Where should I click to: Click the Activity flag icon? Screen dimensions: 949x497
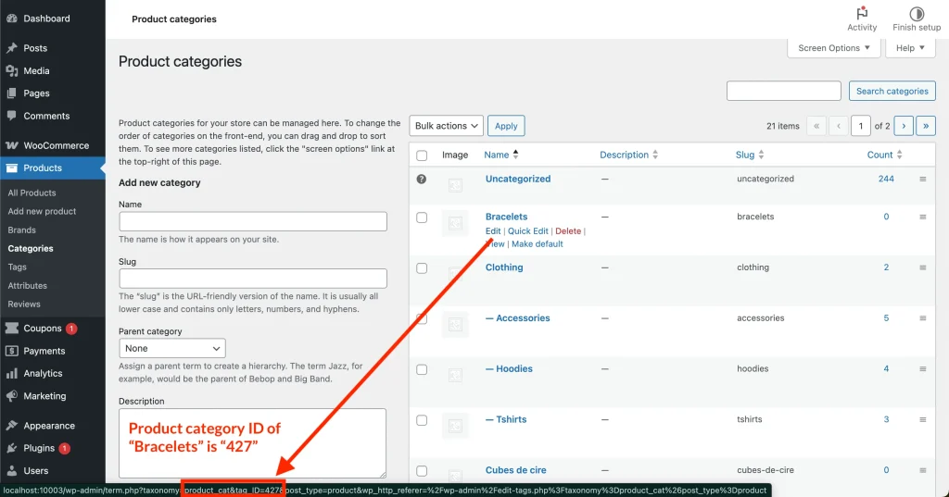(x=862, y=14)
